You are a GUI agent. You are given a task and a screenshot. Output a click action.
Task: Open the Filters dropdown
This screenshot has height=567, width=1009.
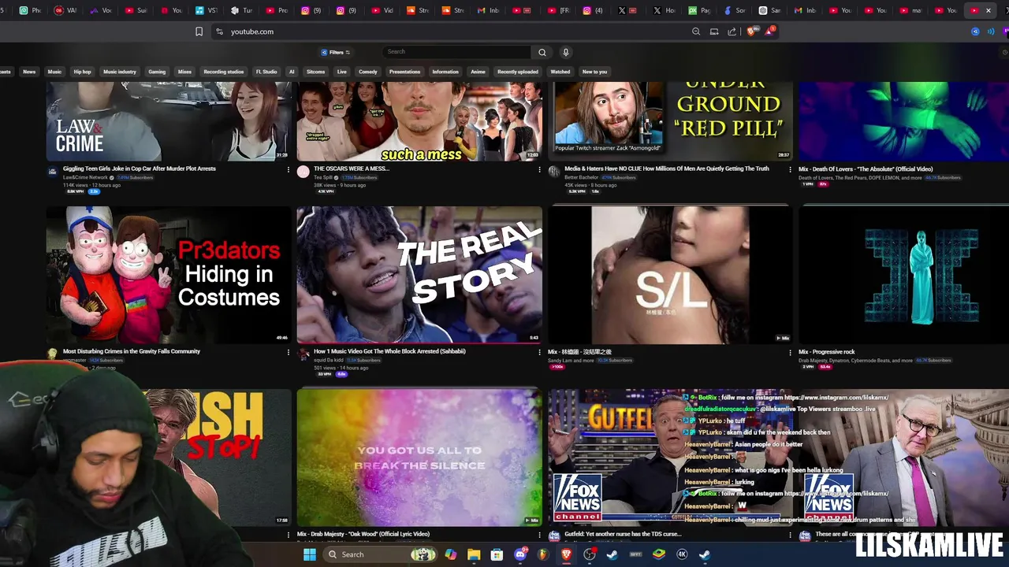[336, 52]
